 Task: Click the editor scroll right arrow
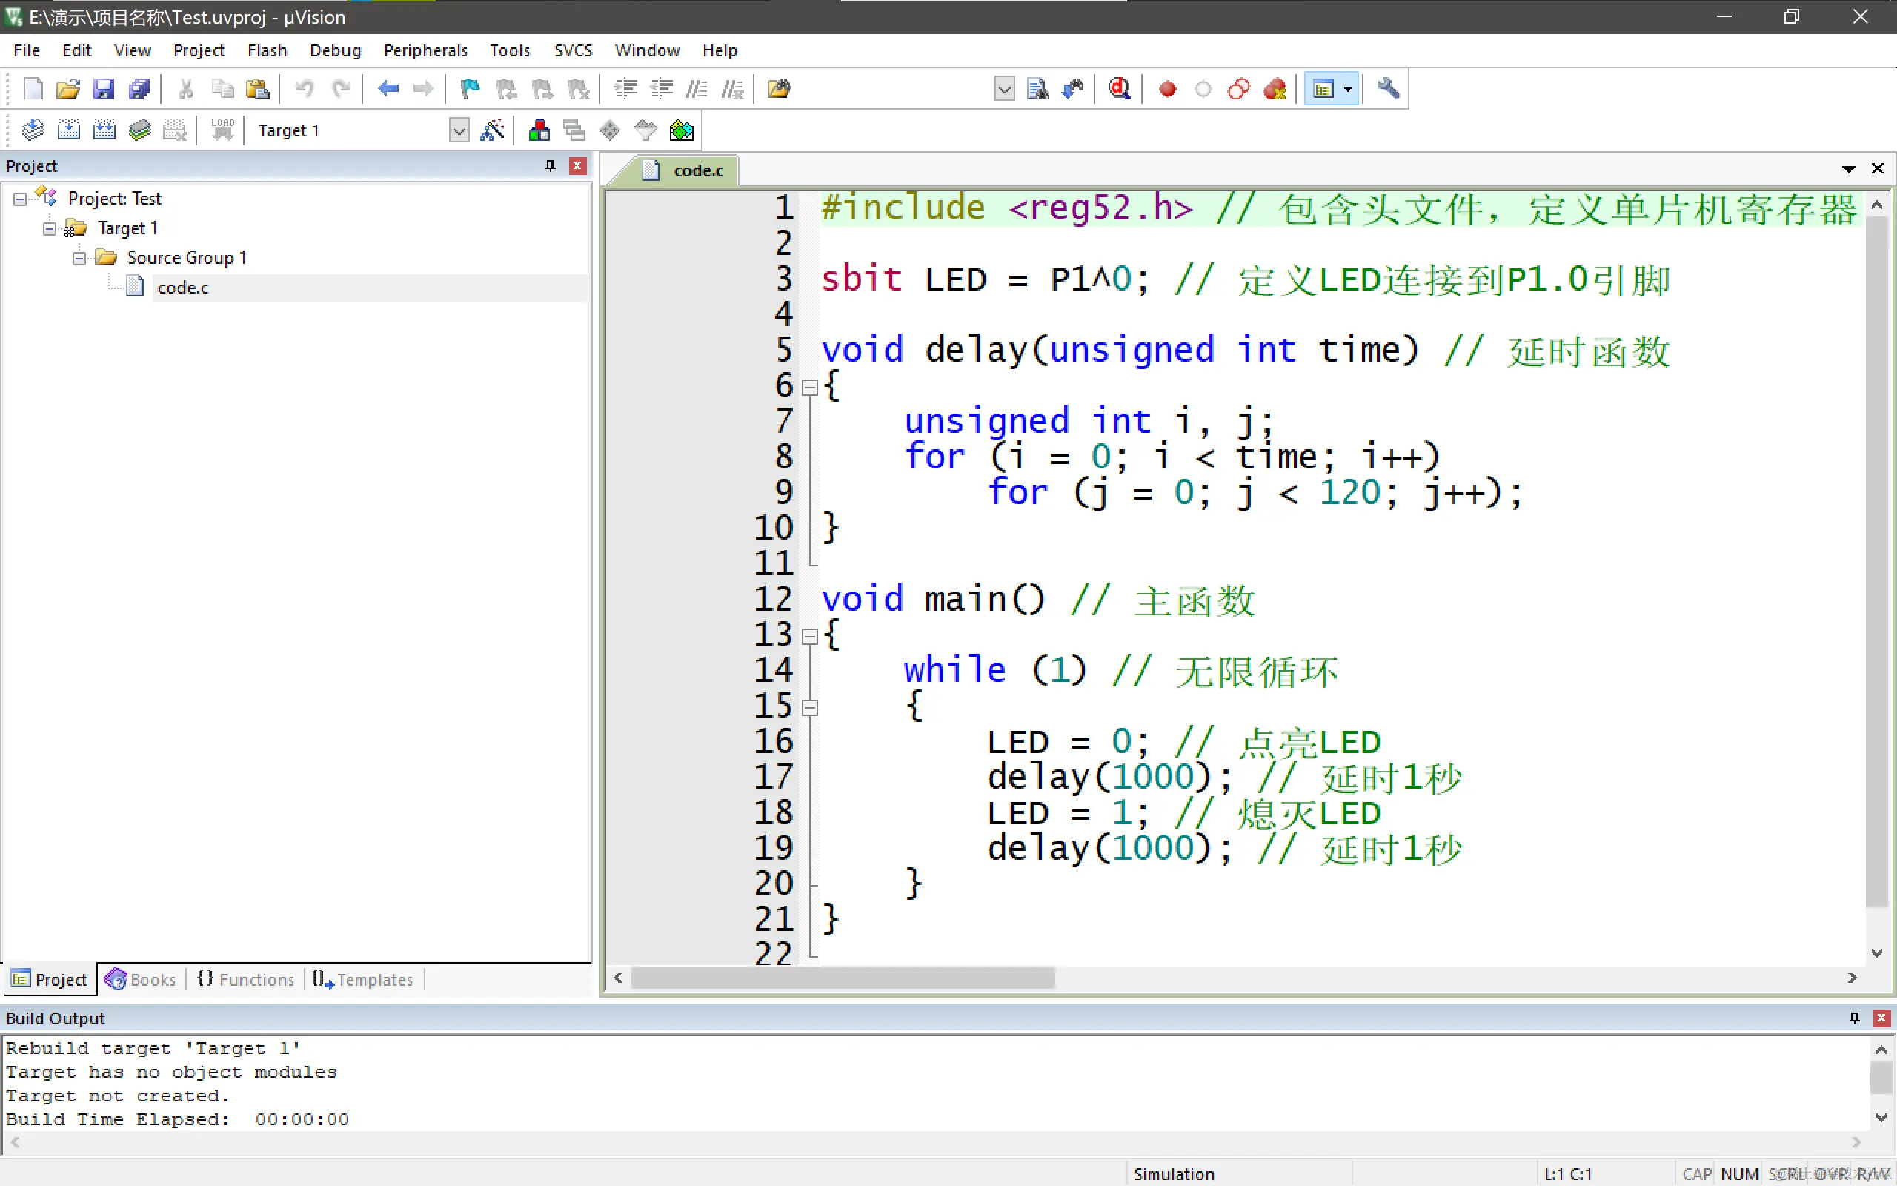coord(1853,978)
